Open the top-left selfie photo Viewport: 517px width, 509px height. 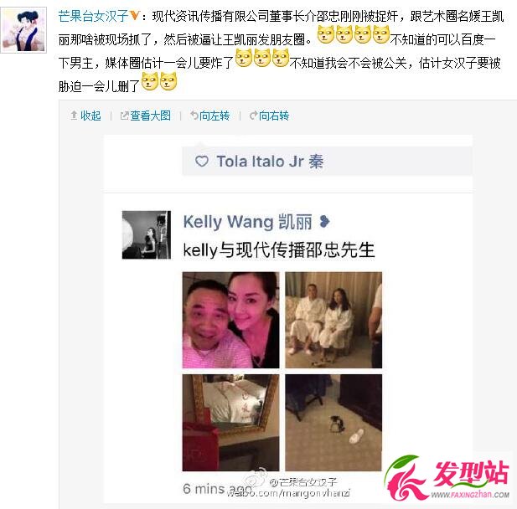(230, 320)
